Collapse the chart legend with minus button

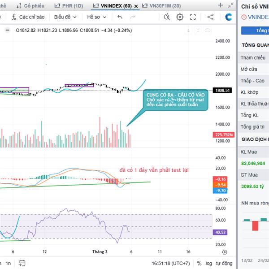pos(8,30)
